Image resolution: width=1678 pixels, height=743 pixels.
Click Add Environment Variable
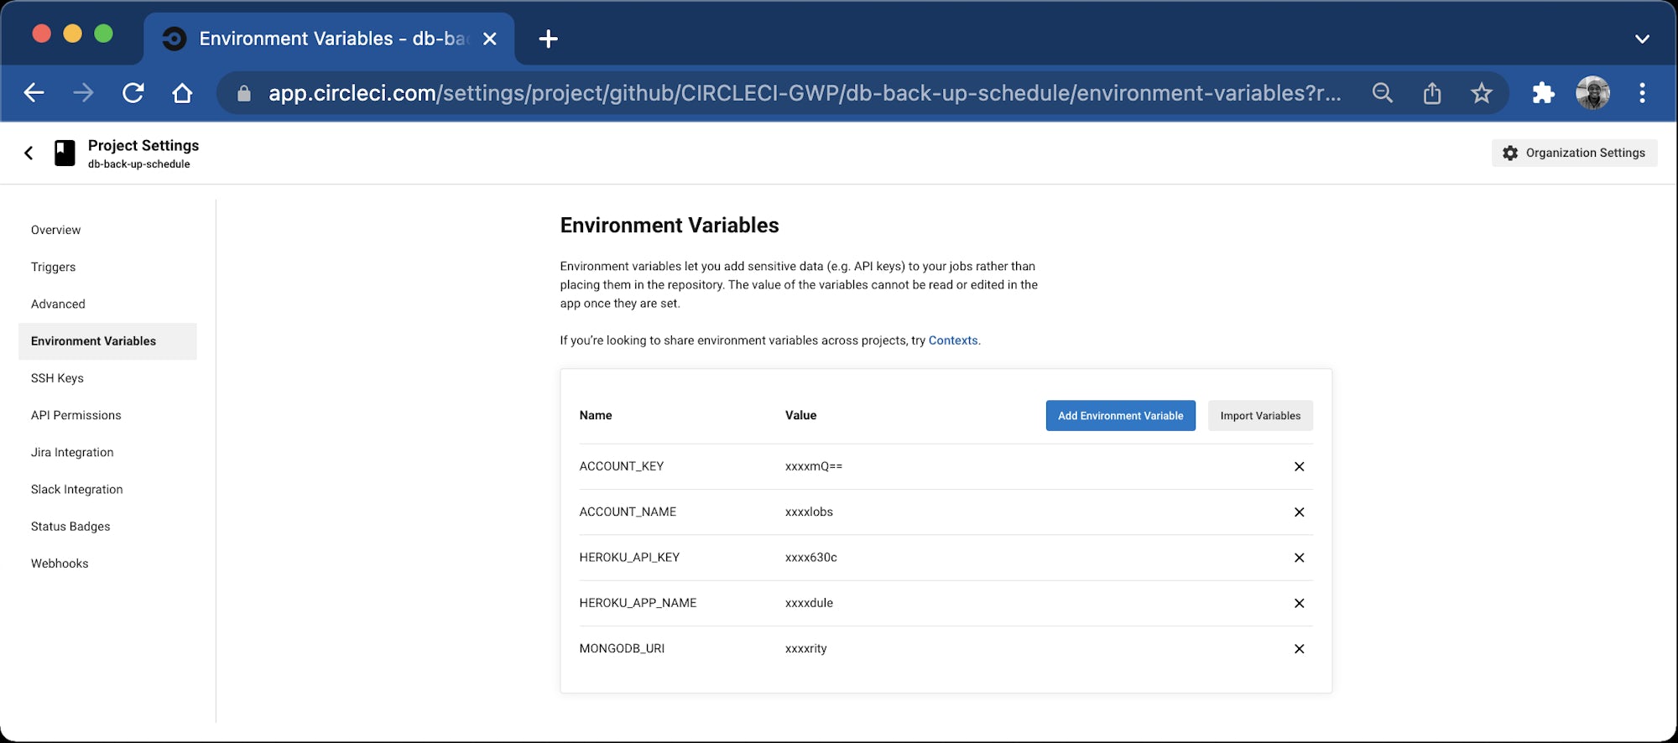tap(1120, 416)
